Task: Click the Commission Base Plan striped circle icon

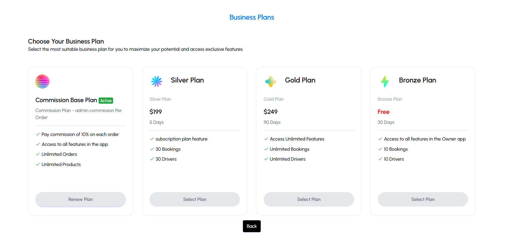Action: coord(42,81)
